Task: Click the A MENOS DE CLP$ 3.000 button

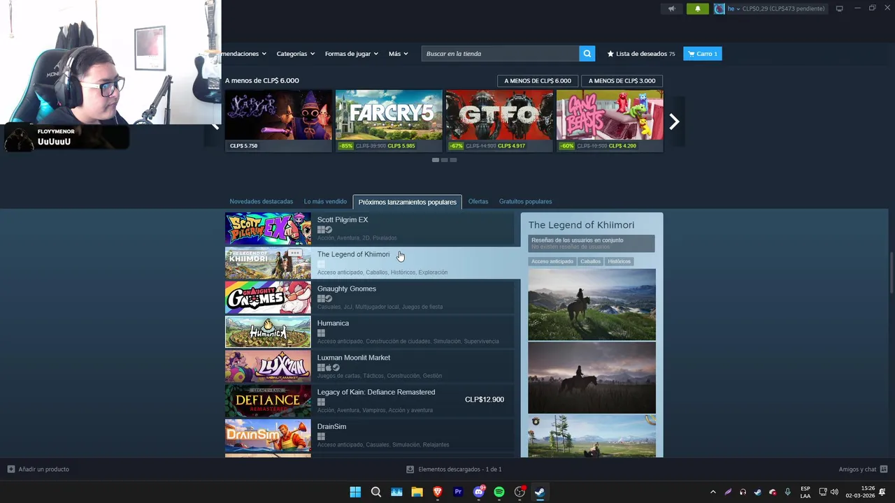Action: point(622,80)
